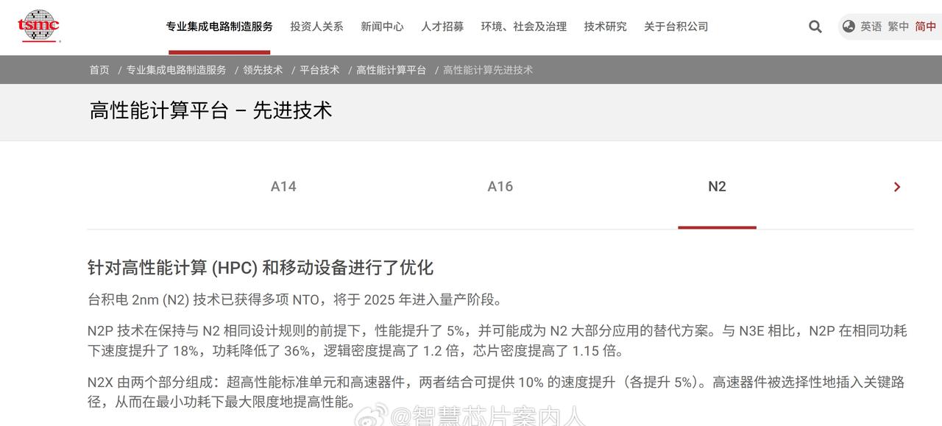Viewport: 942px width, 426px height.
Task: Click heading 针对高性能计算 (HPC) 和移动设备进行了优化
Action: 261,267
